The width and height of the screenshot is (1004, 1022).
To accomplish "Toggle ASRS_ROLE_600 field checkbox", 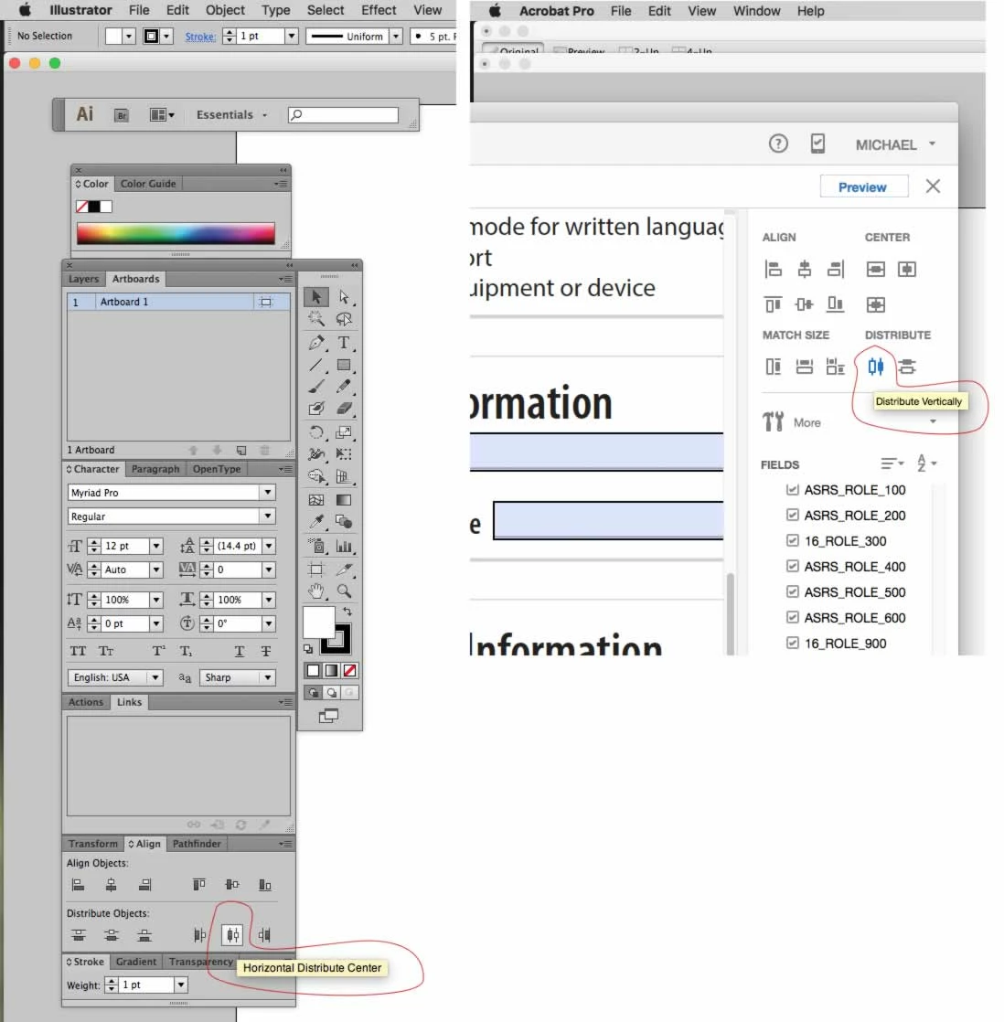I will [x=793, y=617].
